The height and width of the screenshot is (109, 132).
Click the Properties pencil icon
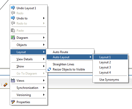13,102
